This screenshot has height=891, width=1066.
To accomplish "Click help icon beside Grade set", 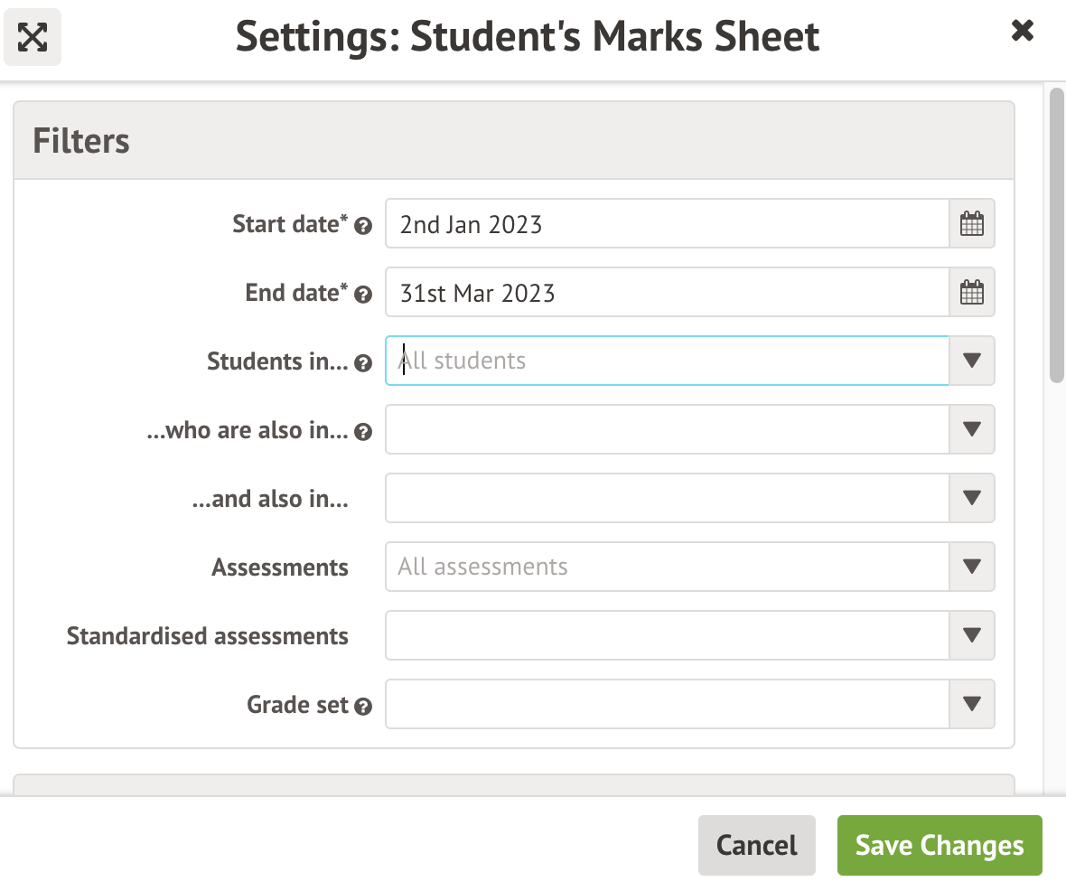I will coord(363,707).
